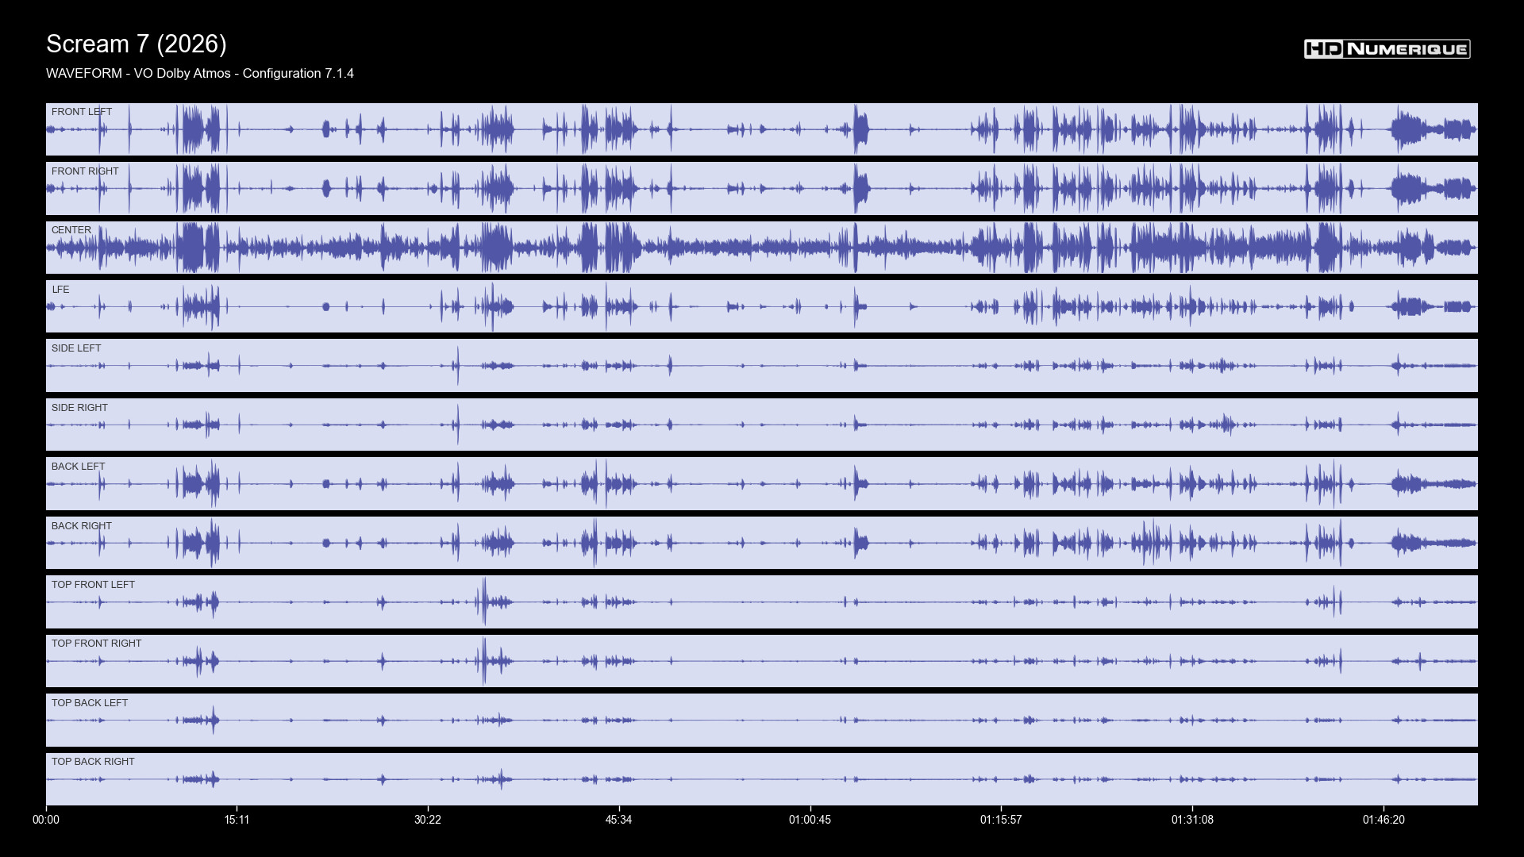Click the TOP BACK RIGHT channel label

pyautogui.click(x=93, y=762)
